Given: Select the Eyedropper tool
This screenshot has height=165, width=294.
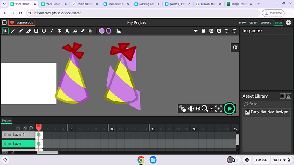Looking at the screenshot, I should 83,31.
